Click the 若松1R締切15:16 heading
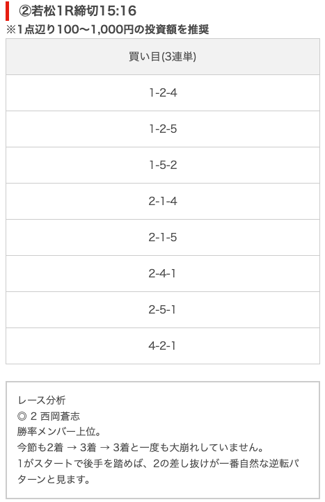The width and height of the screenshot is (325, 502). (x=77, y=11)
